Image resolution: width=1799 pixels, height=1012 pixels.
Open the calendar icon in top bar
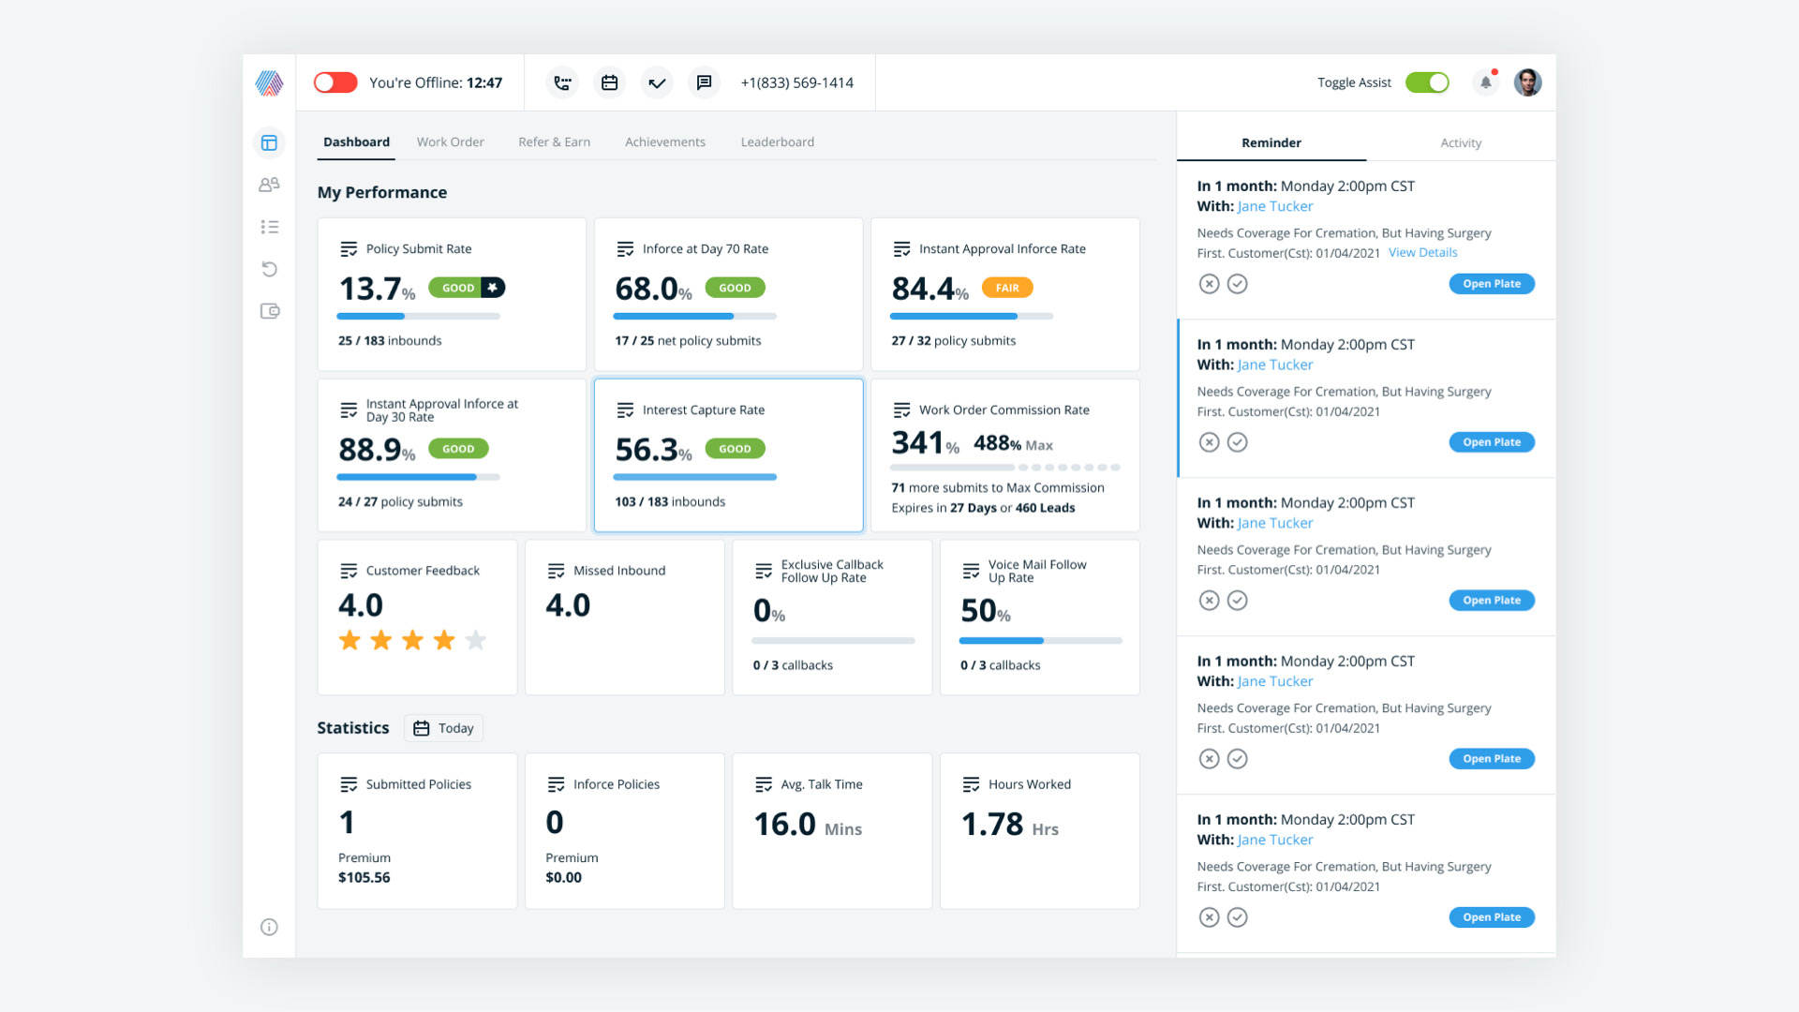coord(609,82)
